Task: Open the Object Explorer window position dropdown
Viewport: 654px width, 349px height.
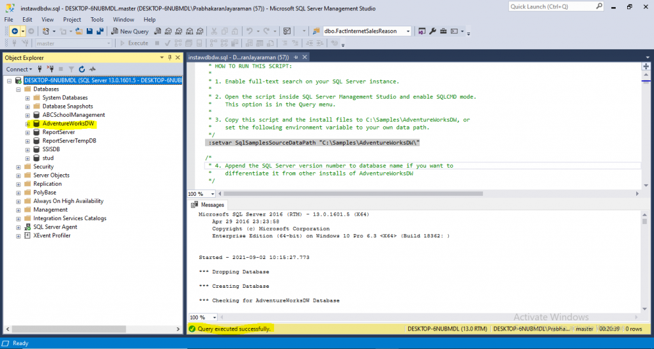Action: [162, 57]
